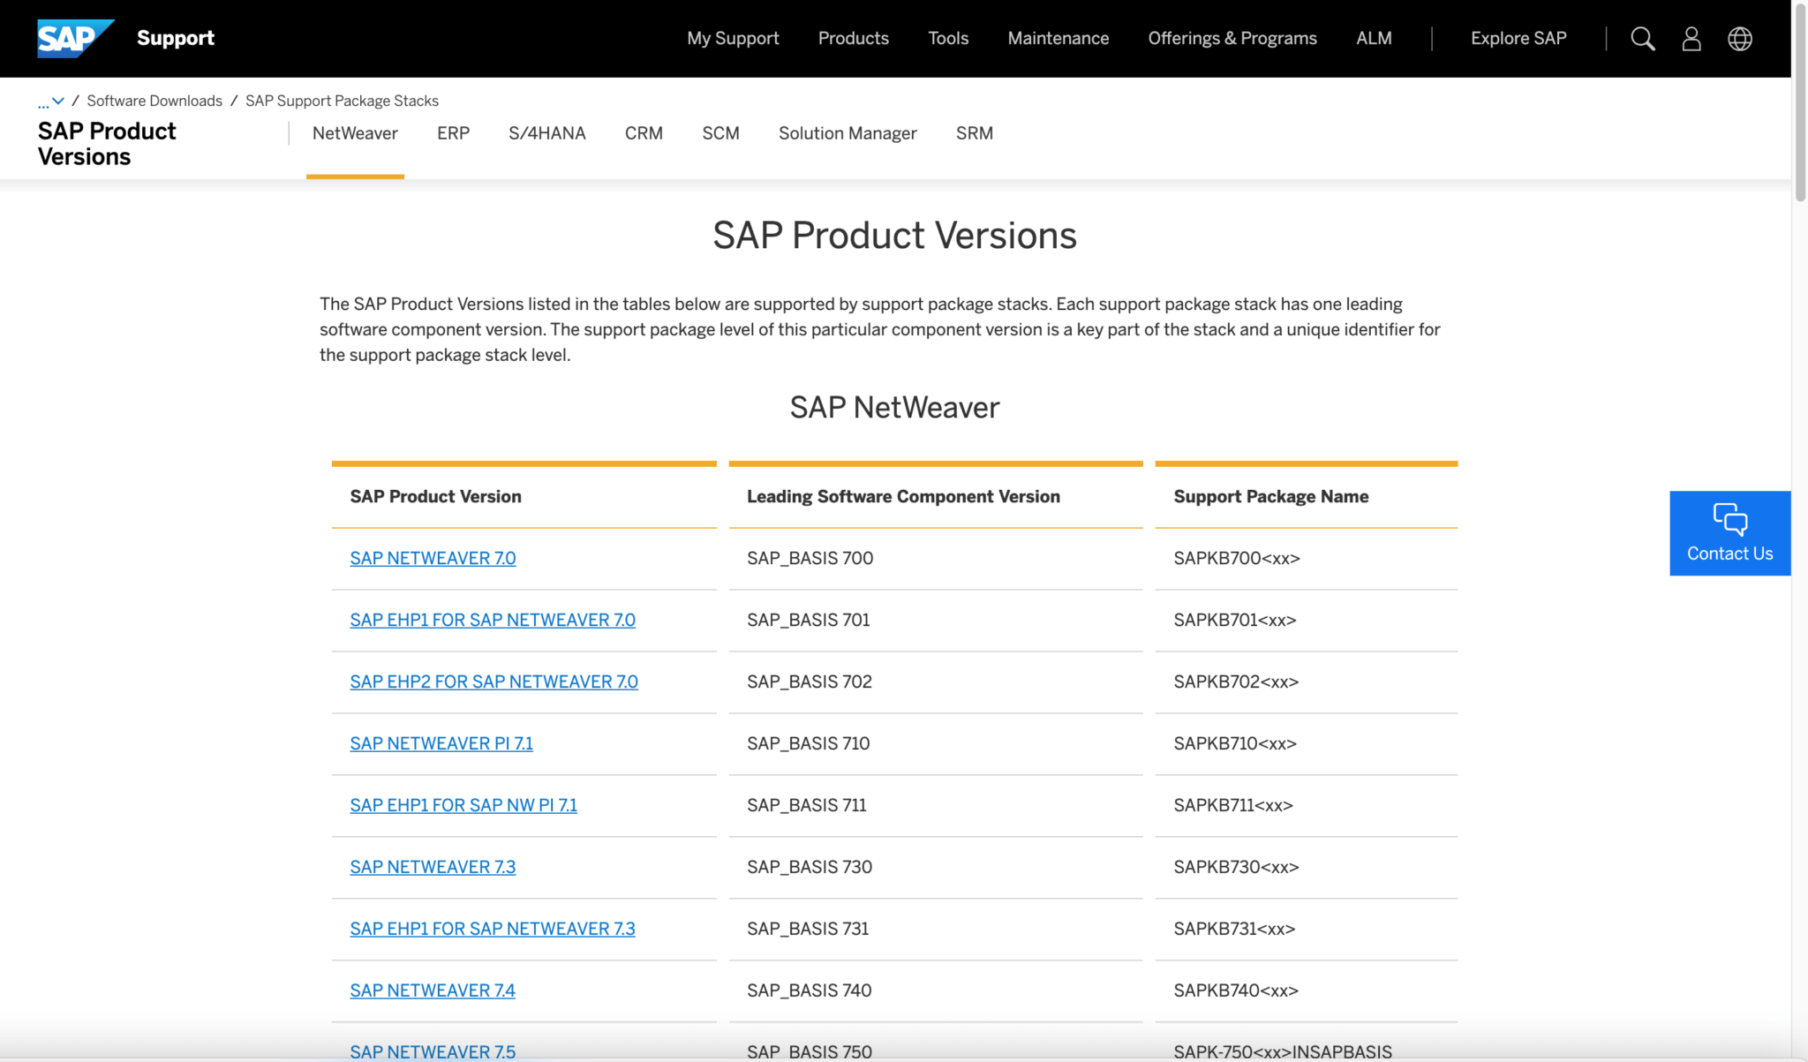Viewport: 1808px width, 1062px height.
Task: Click the chat bubbles icon above Contact Us
Action: tap(1729, 520)
